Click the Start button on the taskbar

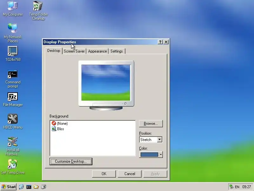[x=9, y=187]
